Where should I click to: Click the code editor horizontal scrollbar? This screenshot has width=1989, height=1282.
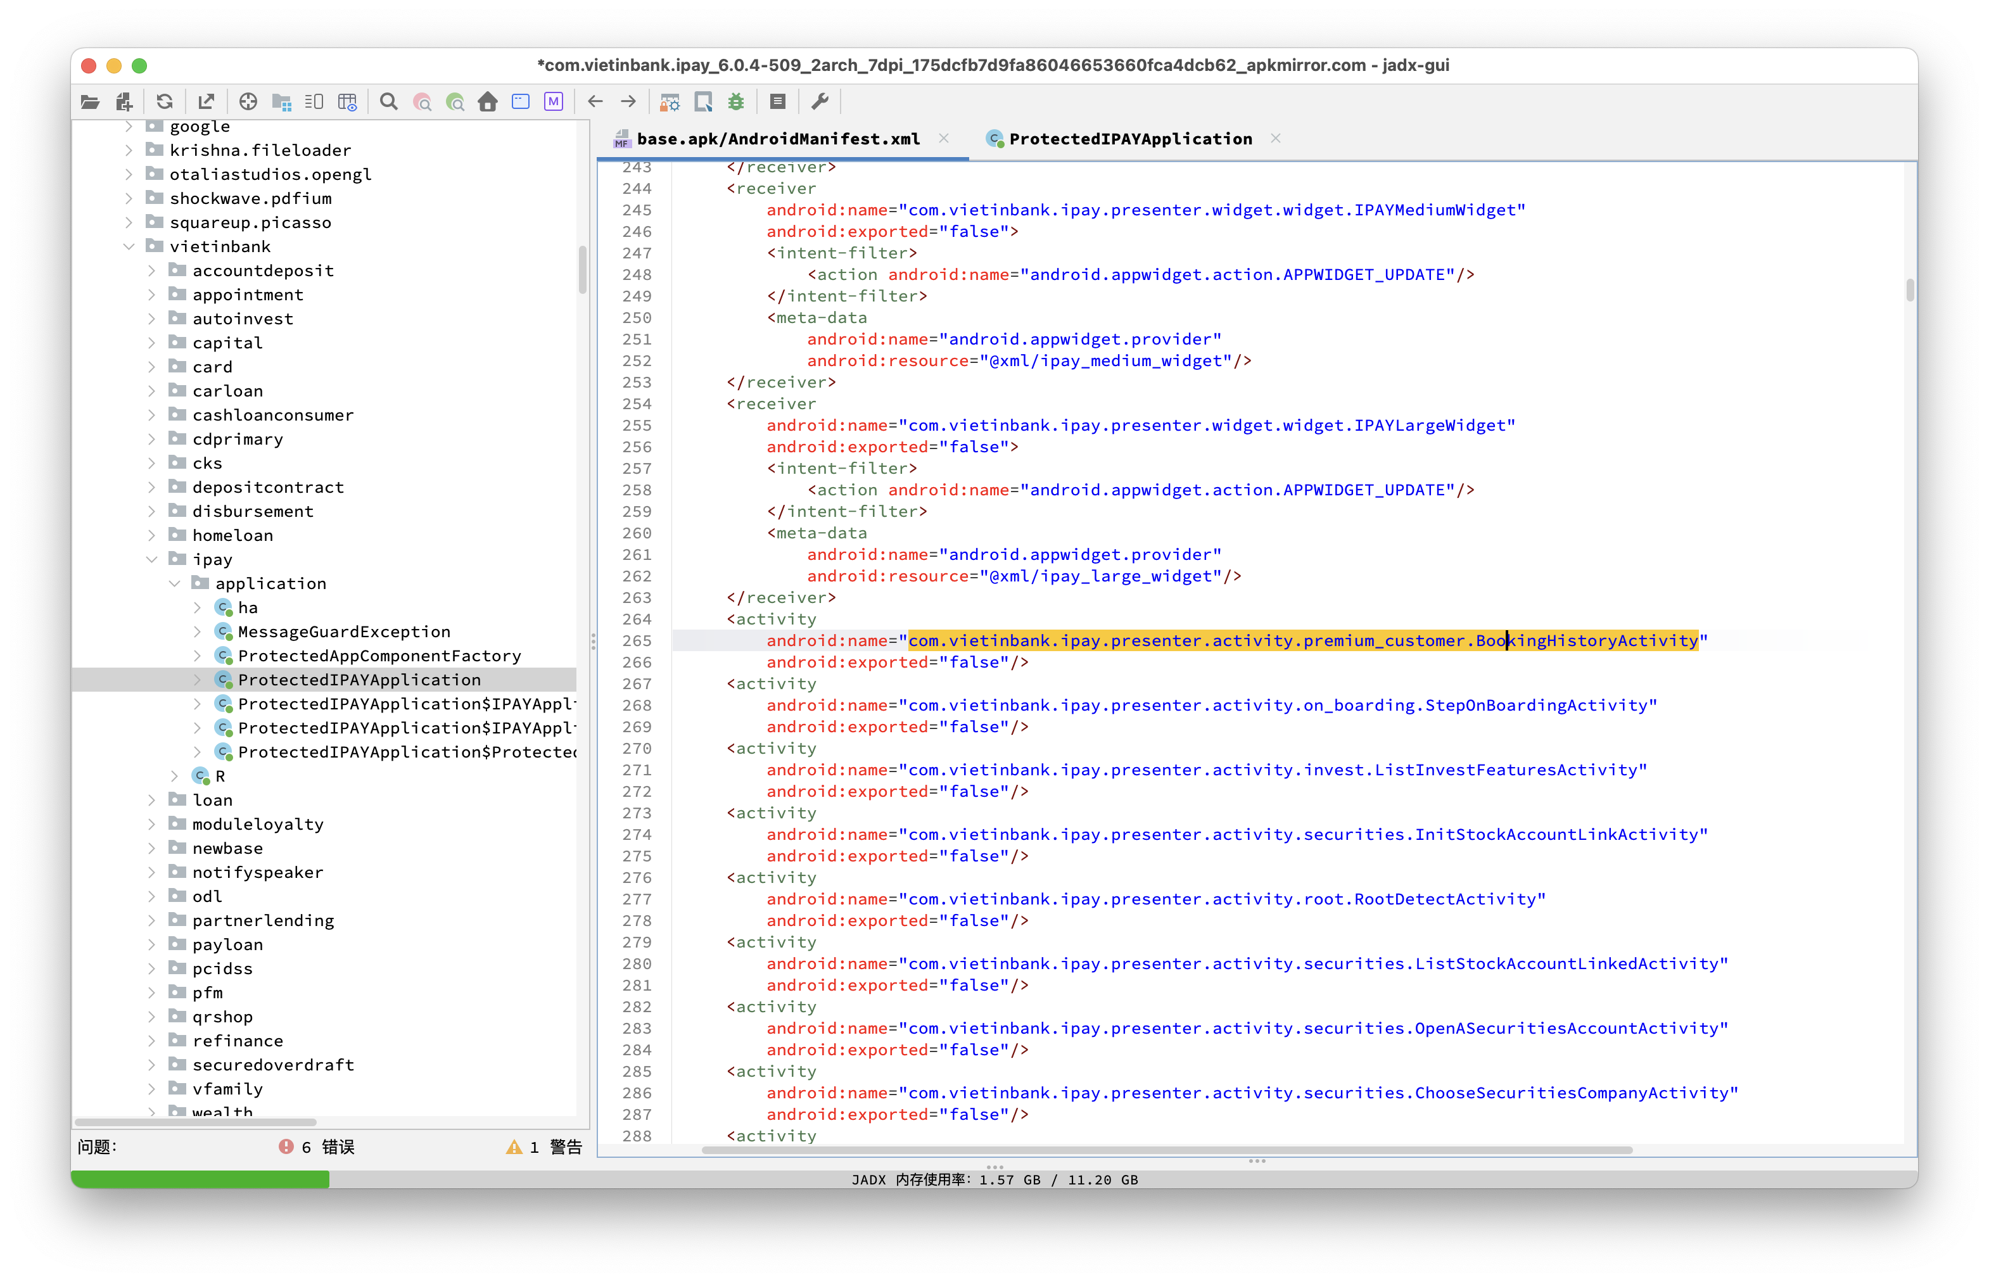pyautogui.click(x=1166, y=1150)
